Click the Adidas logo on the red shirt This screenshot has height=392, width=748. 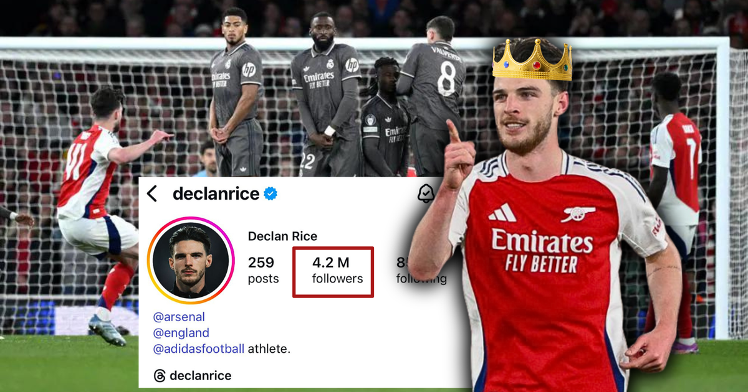502,214
